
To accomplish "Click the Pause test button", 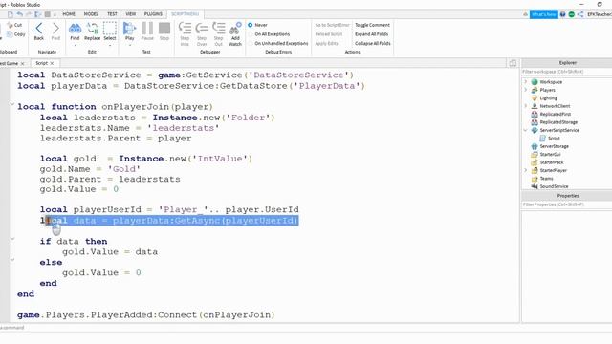I will (x=147, y=29).
